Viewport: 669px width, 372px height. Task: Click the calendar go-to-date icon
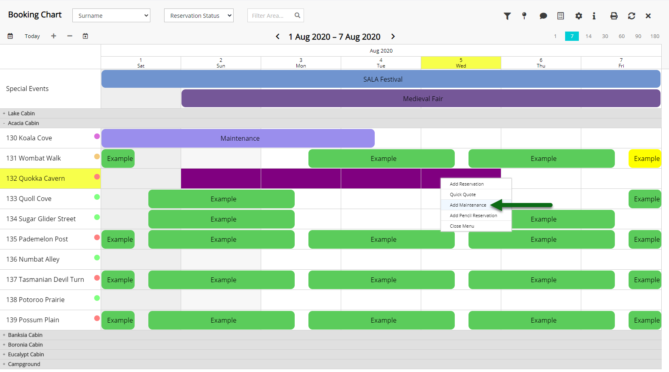tap(85, 36)
